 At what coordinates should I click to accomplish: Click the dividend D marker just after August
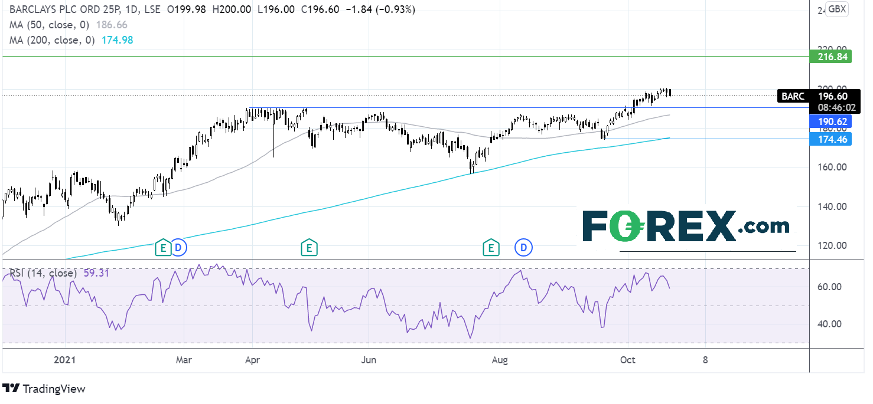523,248
